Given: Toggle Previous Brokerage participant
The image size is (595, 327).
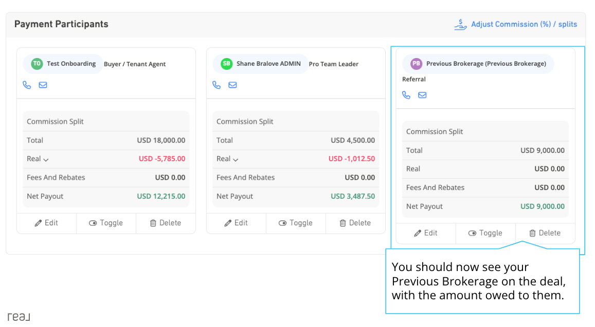Looking at the screenshot, I should (x=485, y=234).
